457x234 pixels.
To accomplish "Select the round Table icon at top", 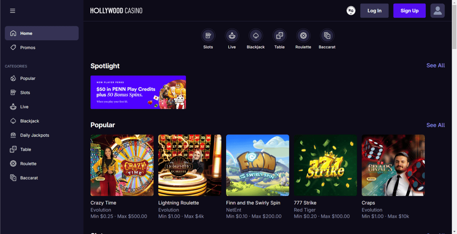I will click(280, 36).
